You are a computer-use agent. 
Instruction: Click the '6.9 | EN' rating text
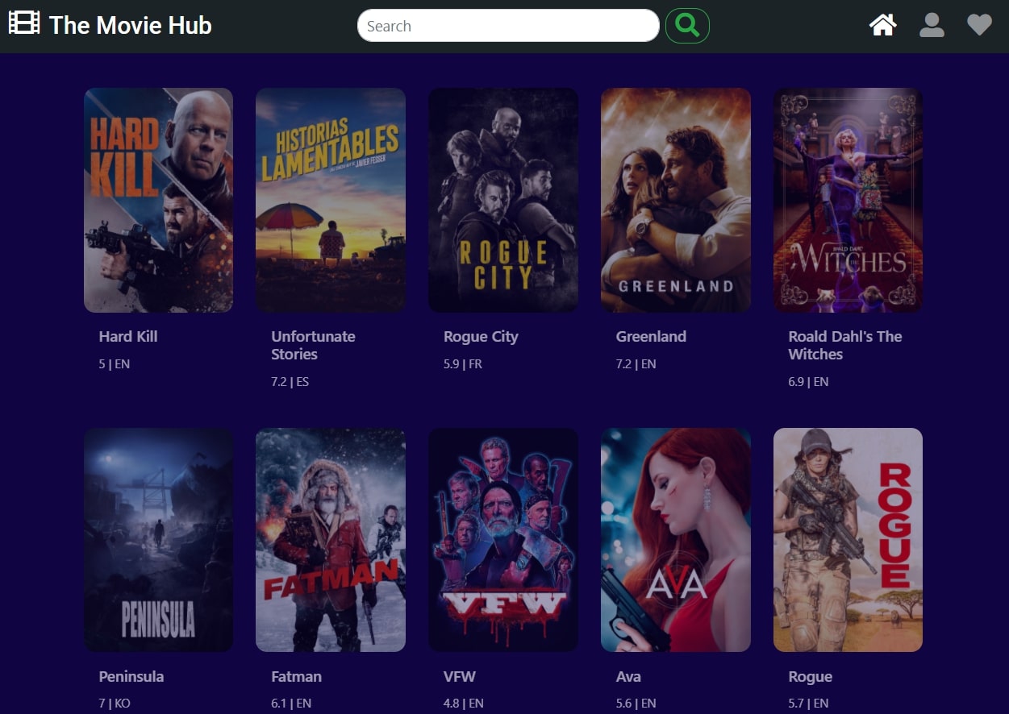pyautogui.click(x=808, y=382)
